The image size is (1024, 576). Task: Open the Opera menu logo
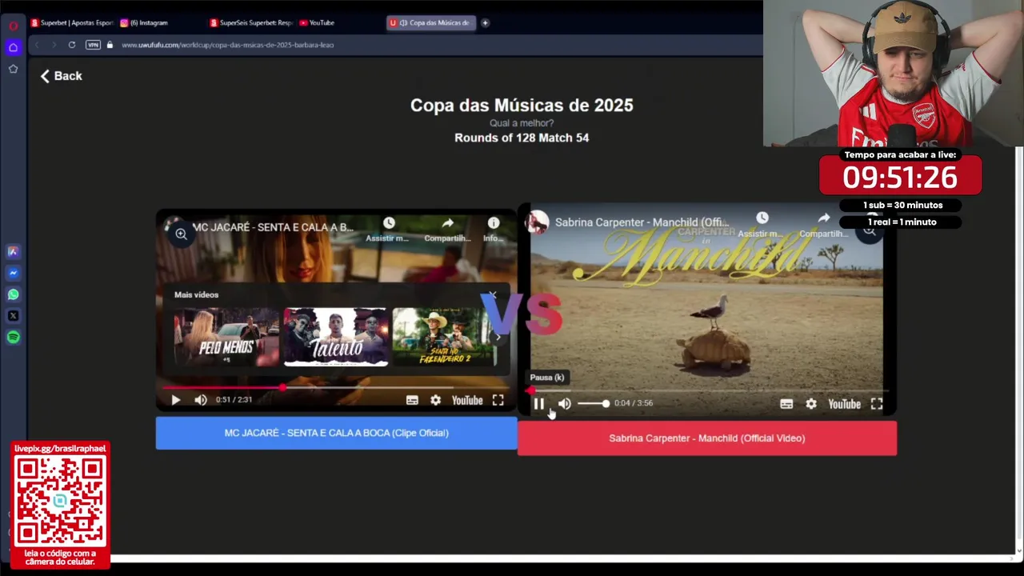tap(13, 26)
